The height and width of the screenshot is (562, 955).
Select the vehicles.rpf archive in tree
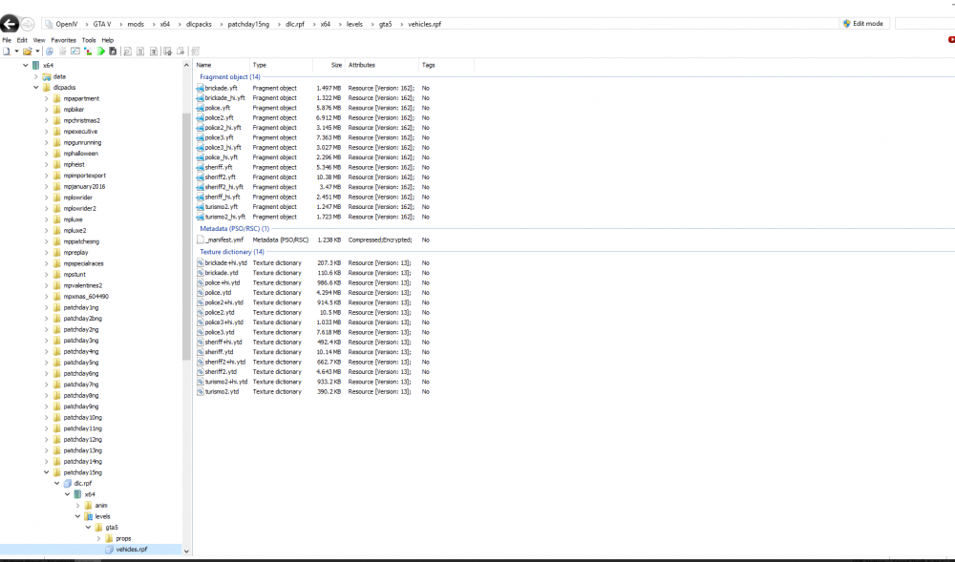point(132,550)
